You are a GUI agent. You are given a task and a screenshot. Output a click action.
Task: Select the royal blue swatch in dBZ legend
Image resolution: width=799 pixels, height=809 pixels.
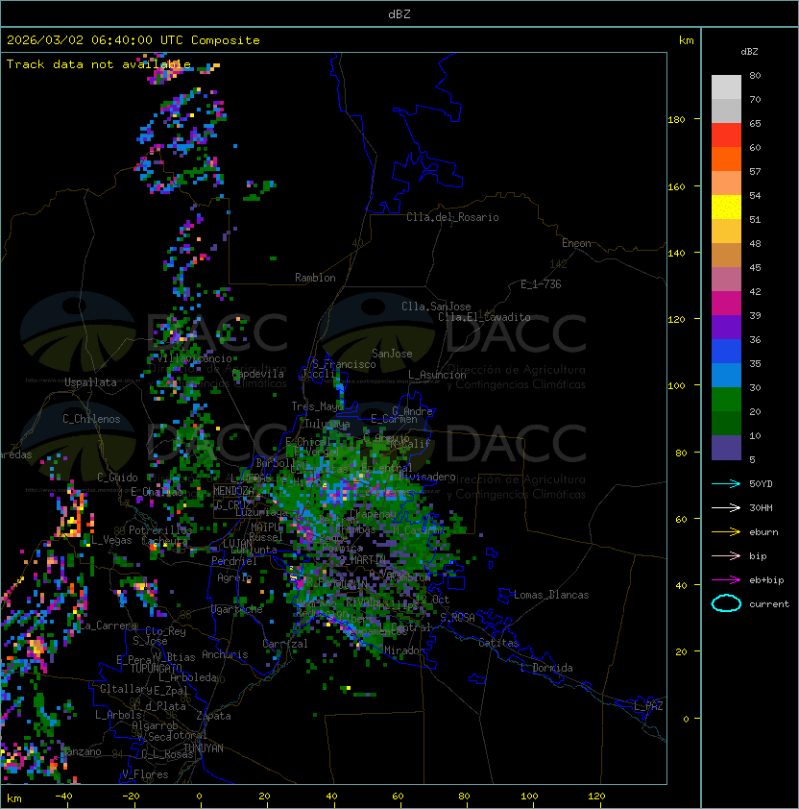(726, 352)
